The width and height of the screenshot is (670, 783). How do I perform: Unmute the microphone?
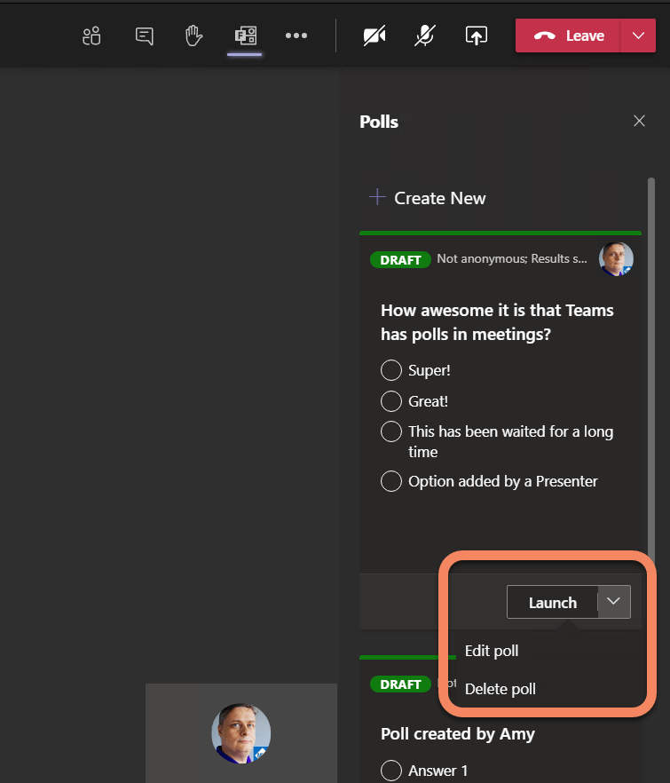coord(425,36)
